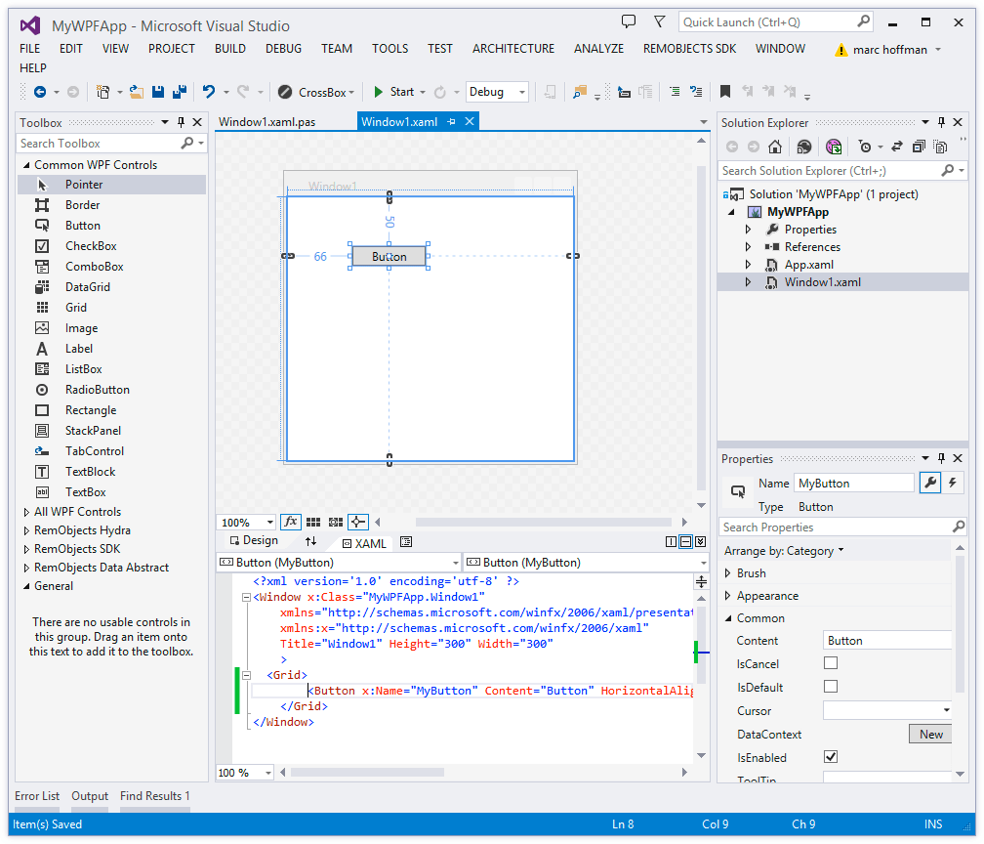Open the Debug configuration dropdown
The height and width of the screenshot is (844, 984).
[497, 92]
